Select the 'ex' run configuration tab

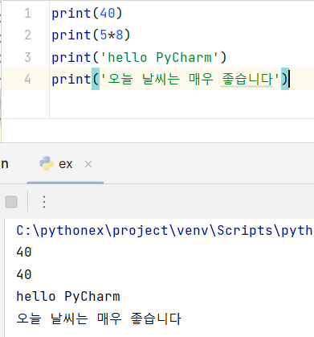coord(65,164)
